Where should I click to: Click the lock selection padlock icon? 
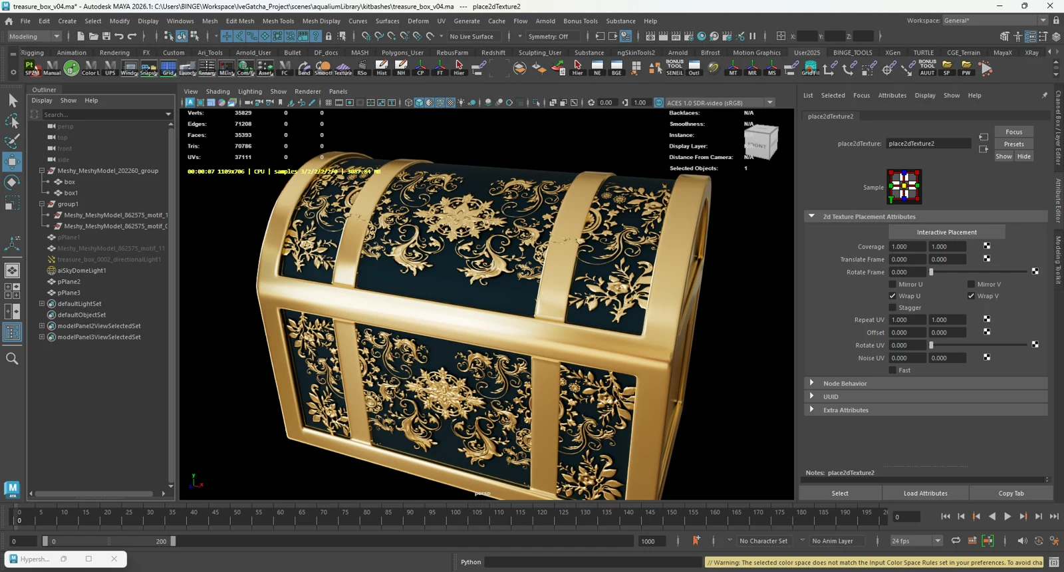329,37
